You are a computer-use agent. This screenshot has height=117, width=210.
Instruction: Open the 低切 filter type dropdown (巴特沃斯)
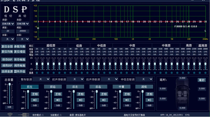tap(8, 24)
